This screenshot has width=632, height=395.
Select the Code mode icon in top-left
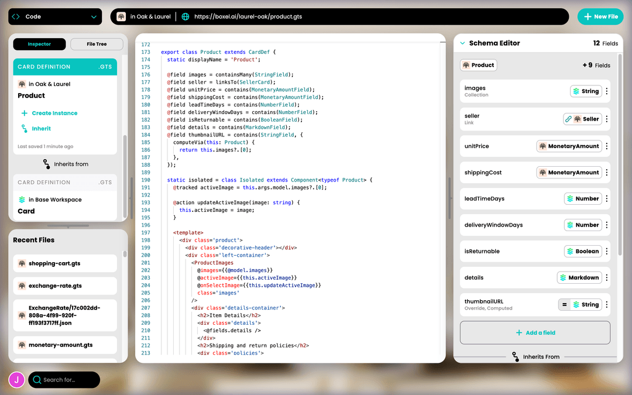tap(16, 16)
